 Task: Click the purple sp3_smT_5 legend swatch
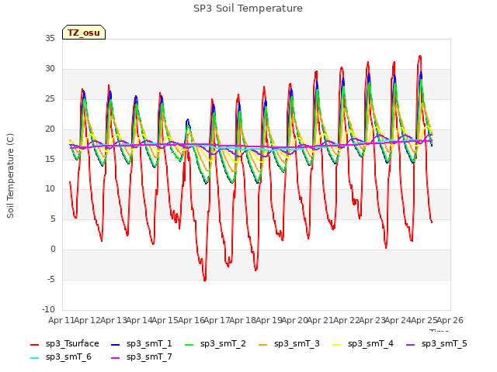(x=411, y=344)
